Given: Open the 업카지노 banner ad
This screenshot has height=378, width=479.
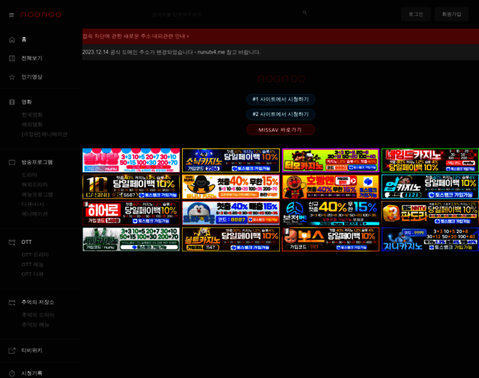Looking at the screenshot, I should pyautogui.click(x=430, y=187).
